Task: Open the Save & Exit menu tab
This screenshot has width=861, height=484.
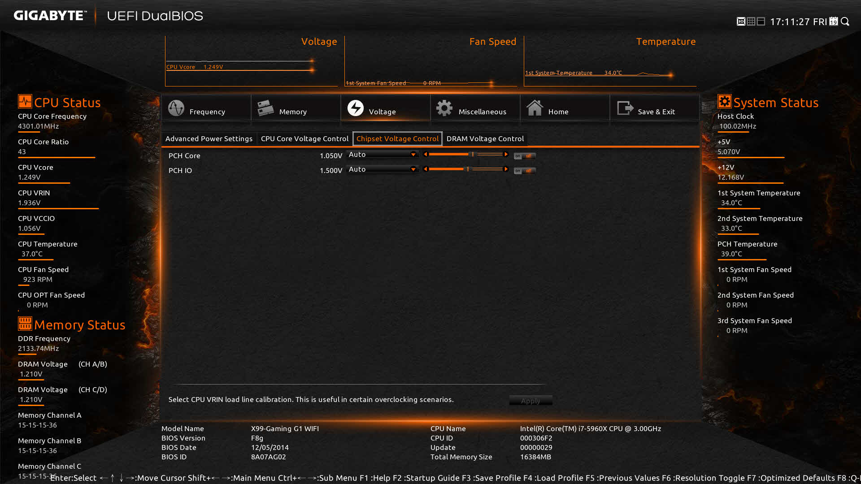Action: coord(655,108)
